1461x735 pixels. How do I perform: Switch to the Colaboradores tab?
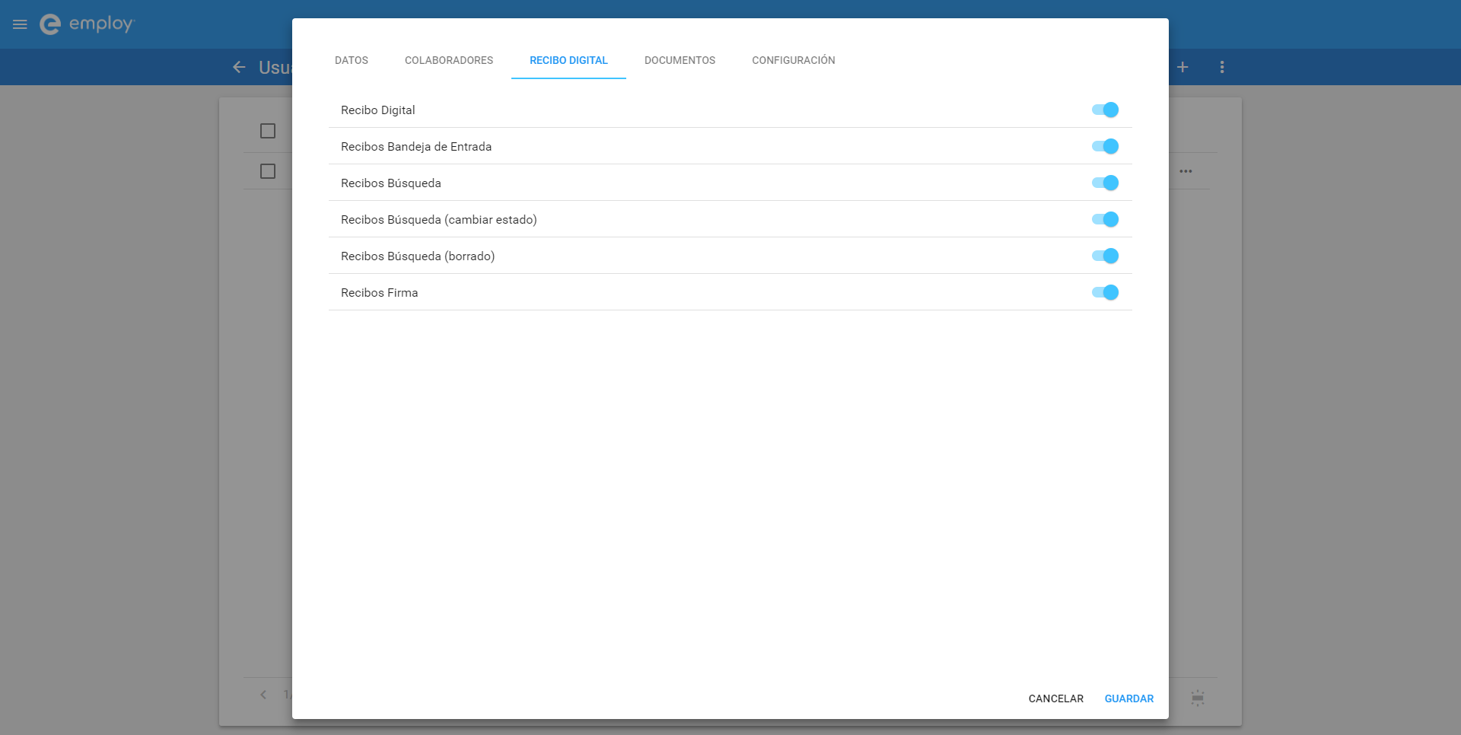click(x=449, y=60)
